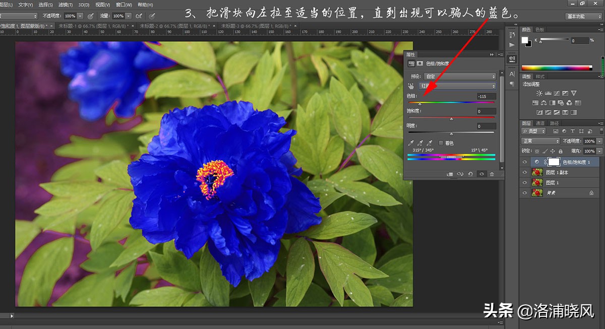The width and height of the screenshot is (605, 329).
Task: Open the Character panel icon
Action: coord(512,74)
